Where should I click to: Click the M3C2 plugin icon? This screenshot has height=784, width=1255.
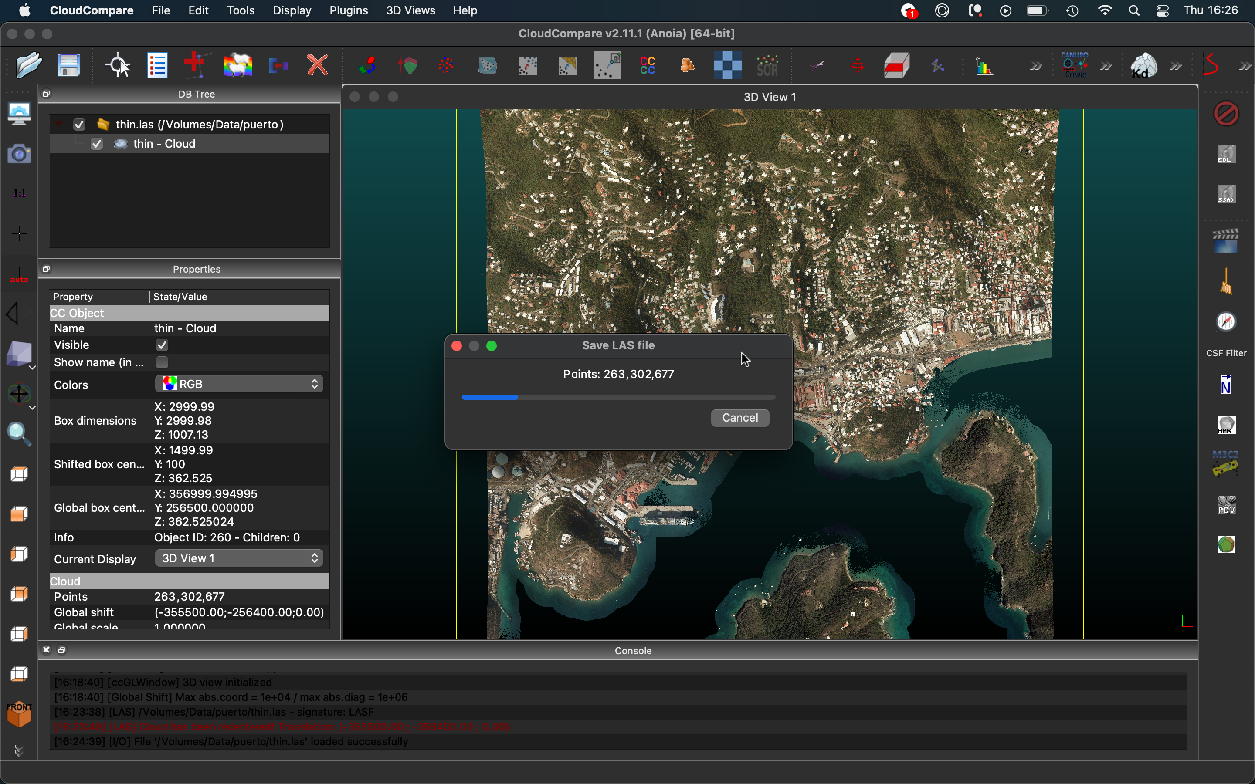coord(1226,464)
